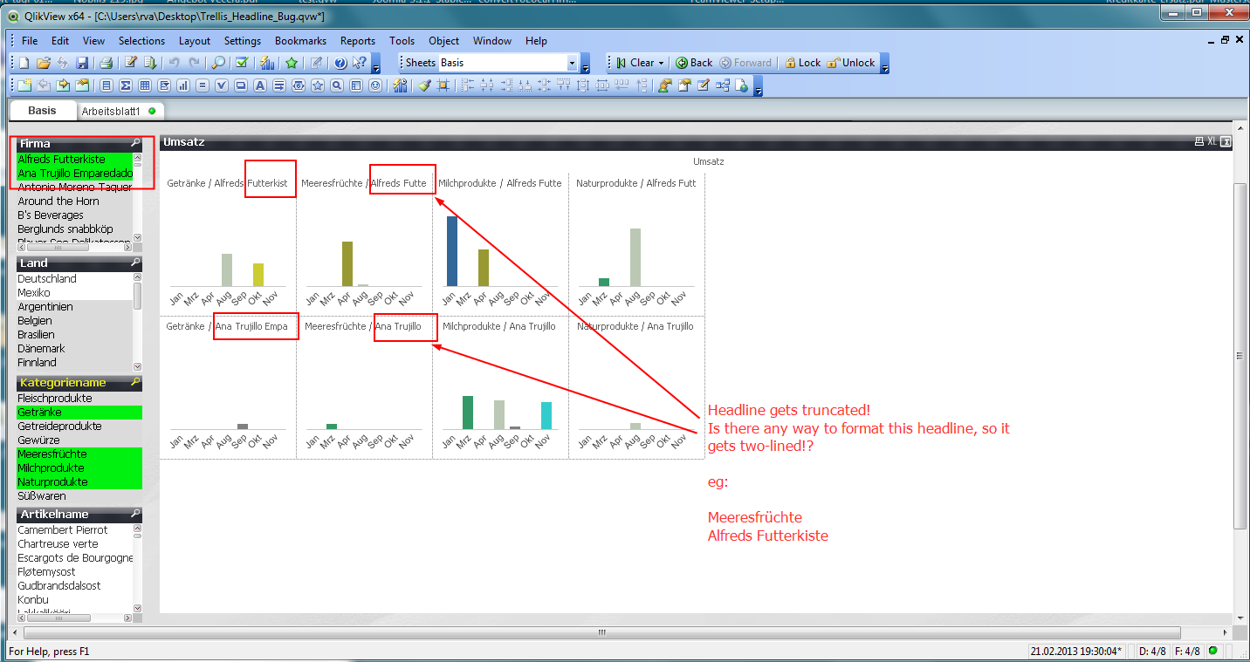Toggle selection of Naturprodukte category
Image resolution: width=1250 pixels, height=662 pixels.
click(x=79, y=481)
